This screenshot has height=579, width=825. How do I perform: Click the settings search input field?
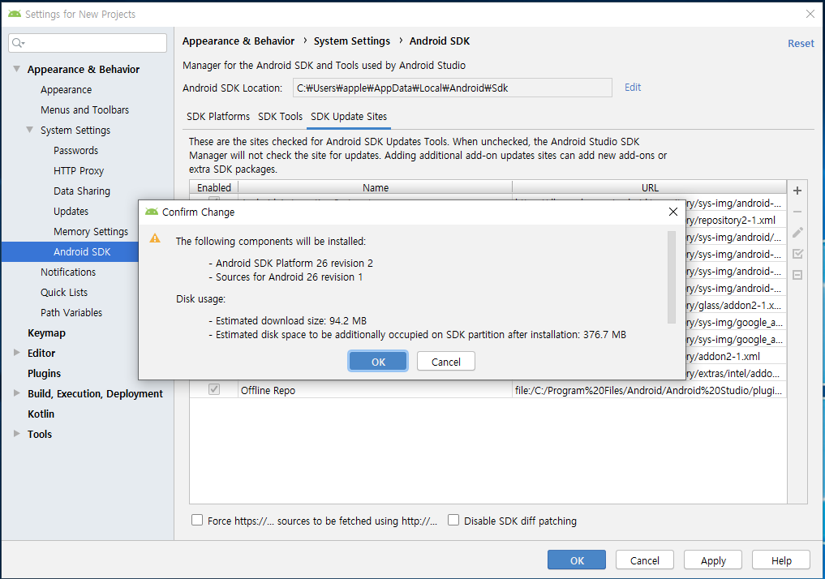88,43
